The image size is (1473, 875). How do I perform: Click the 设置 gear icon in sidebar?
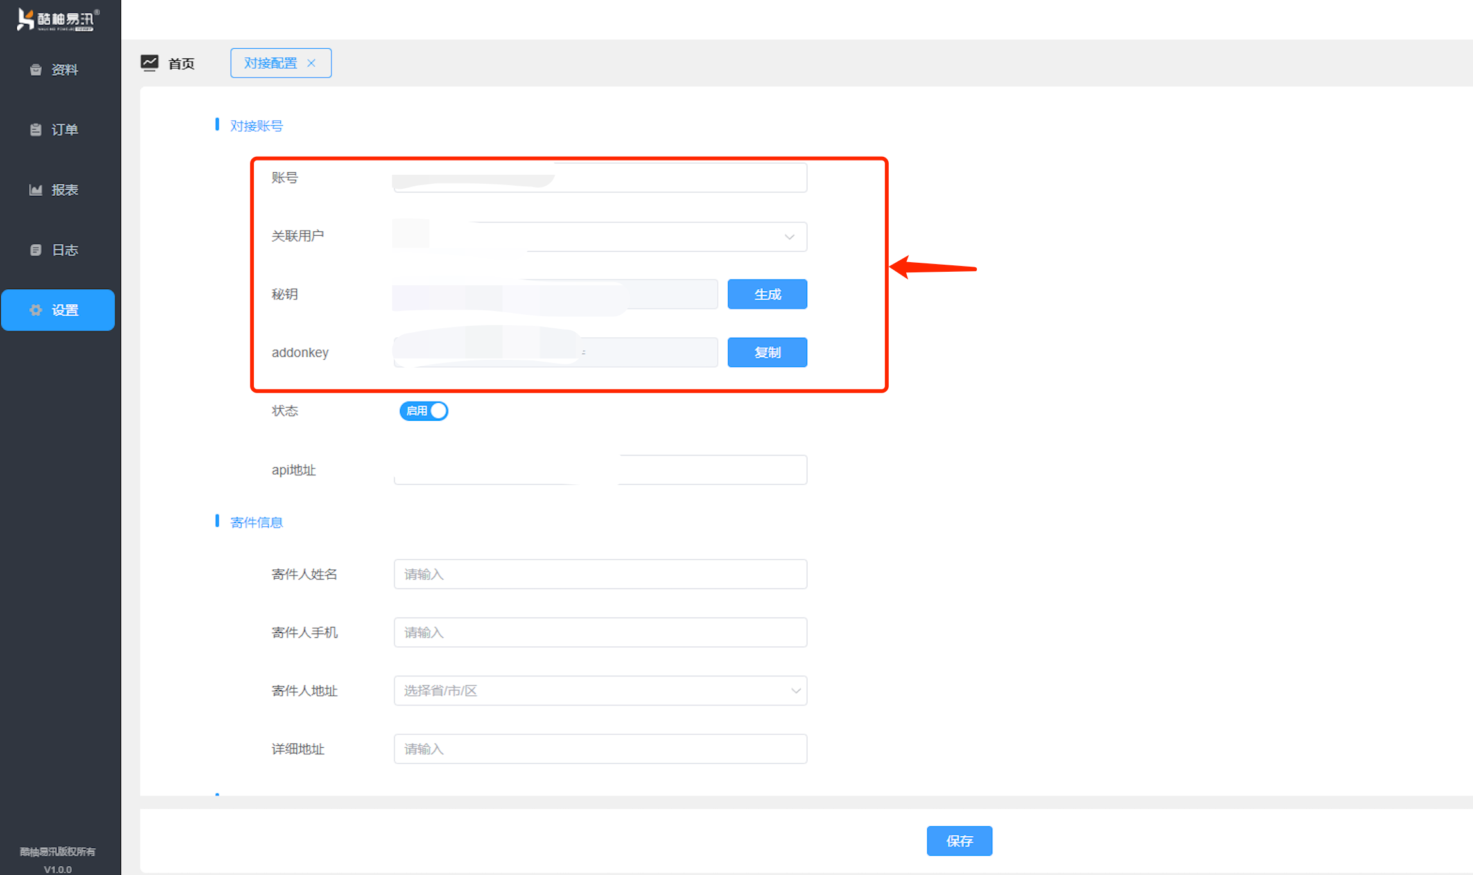click(36, 310)
